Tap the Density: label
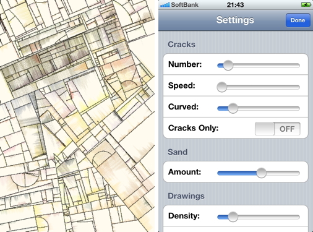Screen dimensions: 313x232 click(x=184, y=216)
